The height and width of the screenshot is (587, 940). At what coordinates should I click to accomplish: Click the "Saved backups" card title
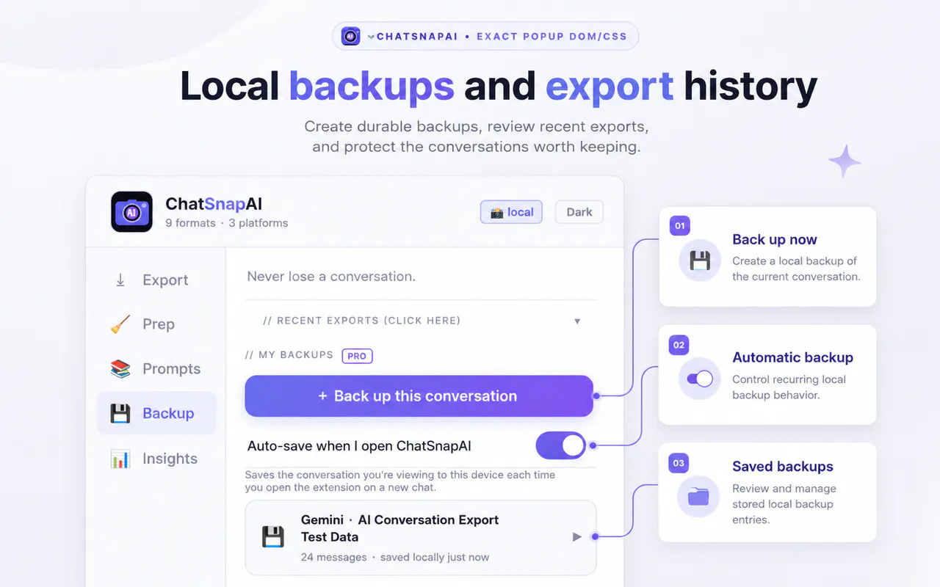[x=783, y=467]
